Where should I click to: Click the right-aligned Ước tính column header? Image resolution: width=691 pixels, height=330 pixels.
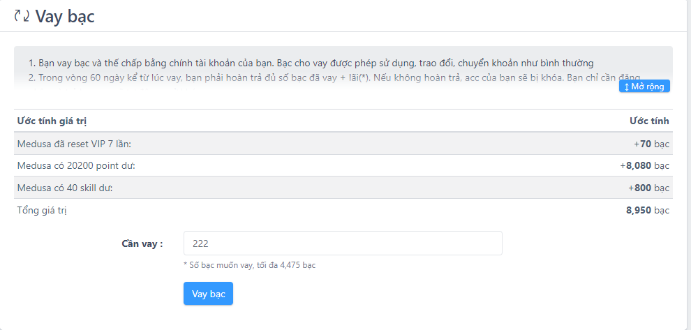click(x=649, y=121)
